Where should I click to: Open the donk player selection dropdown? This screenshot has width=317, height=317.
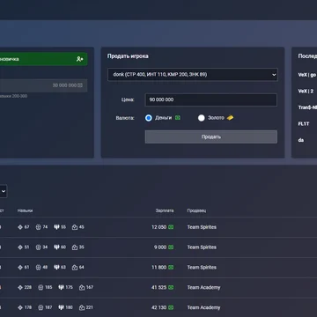[193, 75]
